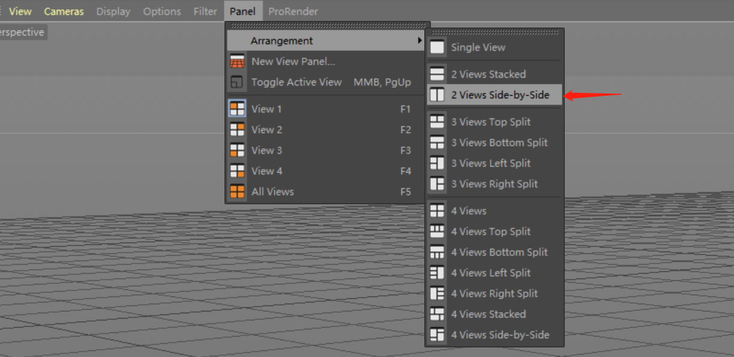Viewport: 734px width, 357px height.
Task: Click the 2 Views Stacked icon
Action: coord(438,74)
